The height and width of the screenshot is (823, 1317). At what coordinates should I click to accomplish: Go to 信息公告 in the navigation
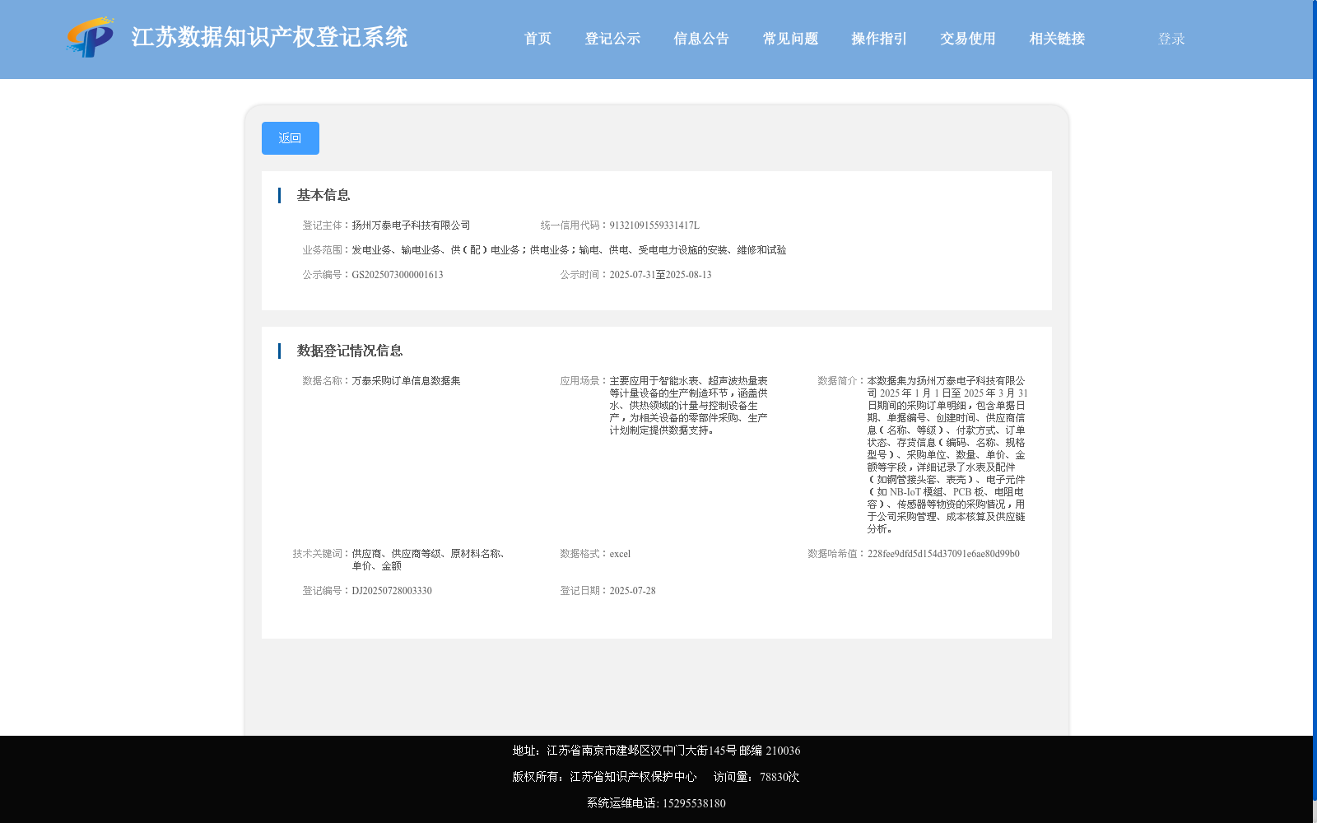[x=701, y=39]
